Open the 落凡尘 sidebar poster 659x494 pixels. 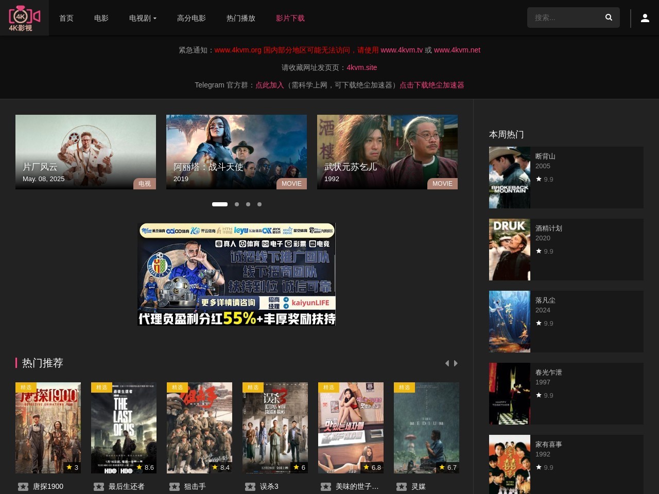pos(510,322)
